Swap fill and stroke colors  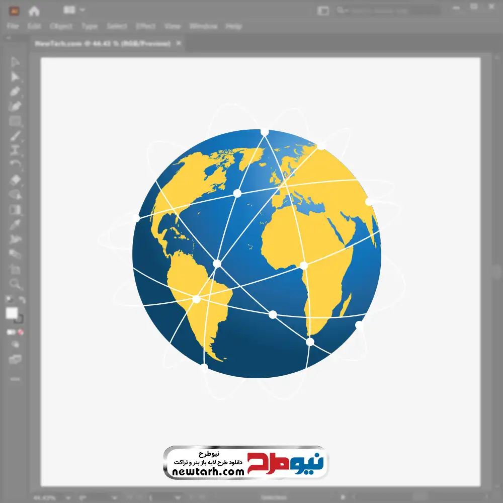[x=22, y=300]
